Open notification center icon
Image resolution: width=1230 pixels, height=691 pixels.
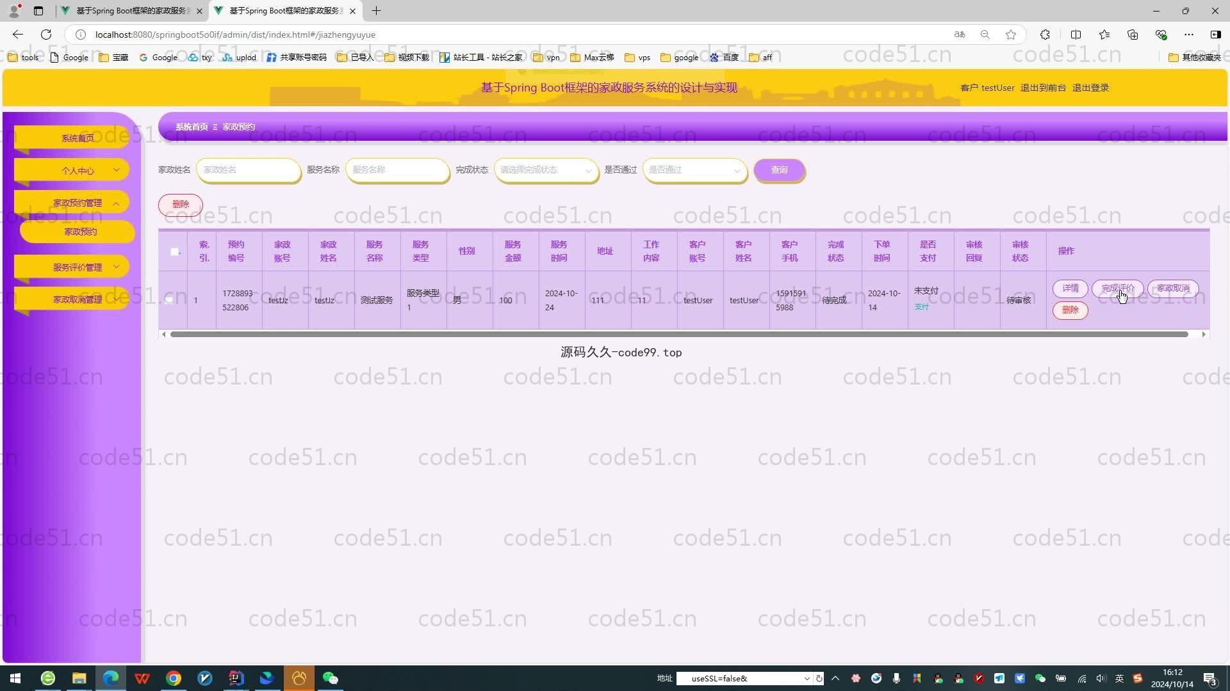(1209, 678)
